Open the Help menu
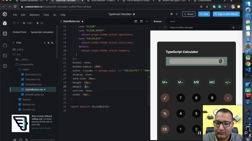The height and width of the screenshot is (141, 252). pyautogui.click(x=63, y=15)
